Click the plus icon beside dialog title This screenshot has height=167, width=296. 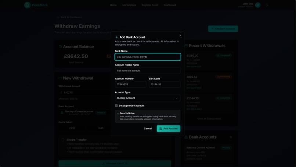[117, 37]
